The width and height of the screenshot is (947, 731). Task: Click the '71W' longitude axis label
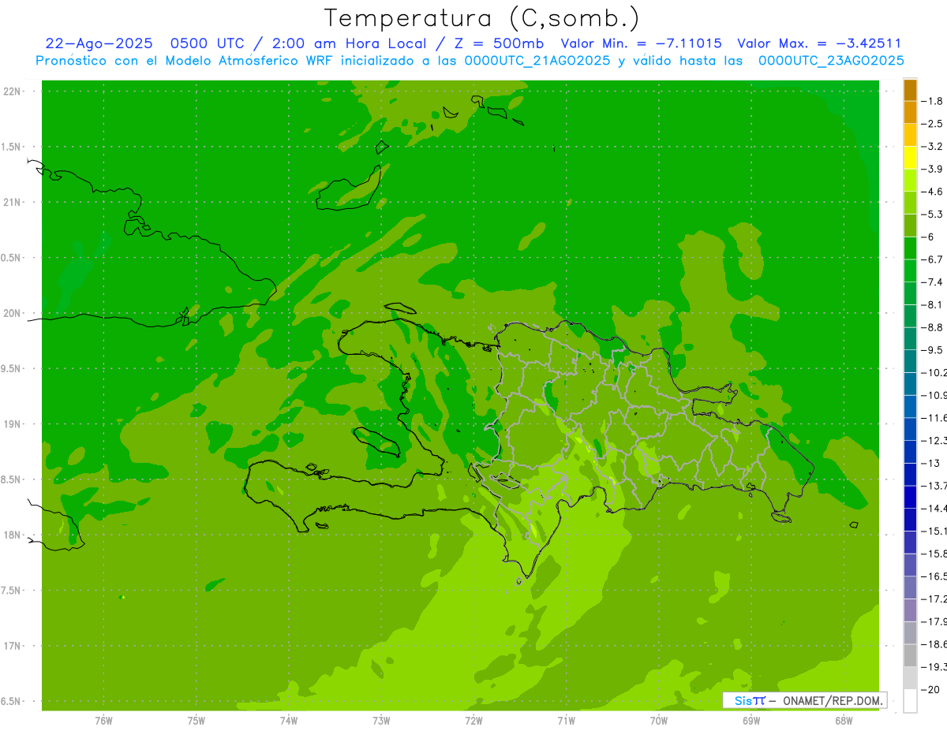pyautogui.click(x=566, y=721)
